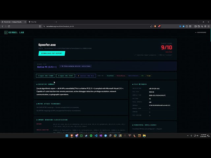Go back using the browser back arrow
This screenshot has height=158, width=211.
click(x=2, y=26)
